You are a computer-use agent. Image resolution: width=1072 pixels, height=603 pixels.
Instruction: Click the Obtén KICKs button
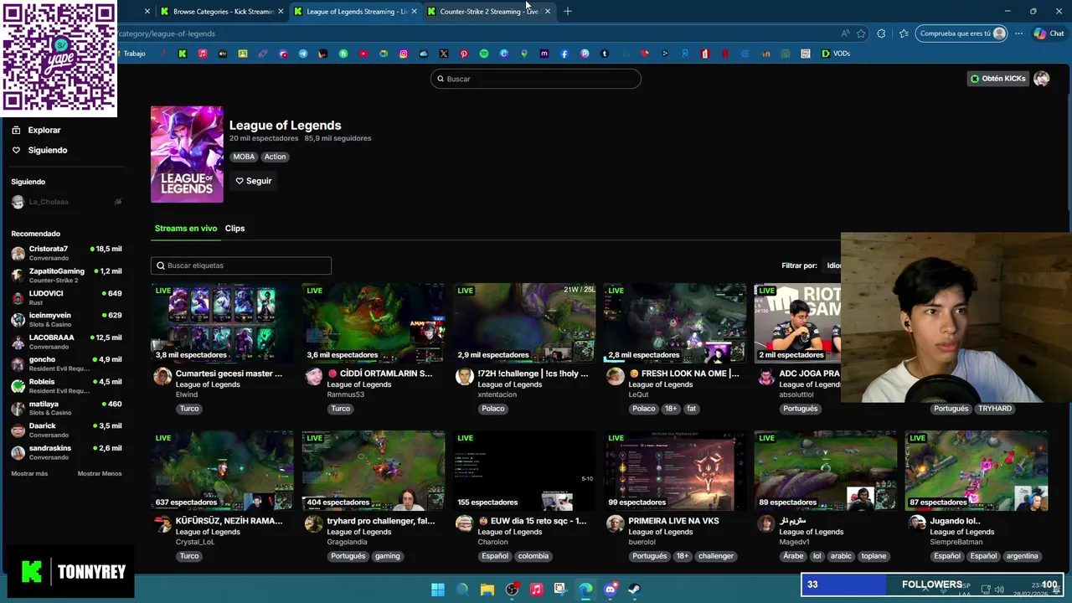point(997,79)
